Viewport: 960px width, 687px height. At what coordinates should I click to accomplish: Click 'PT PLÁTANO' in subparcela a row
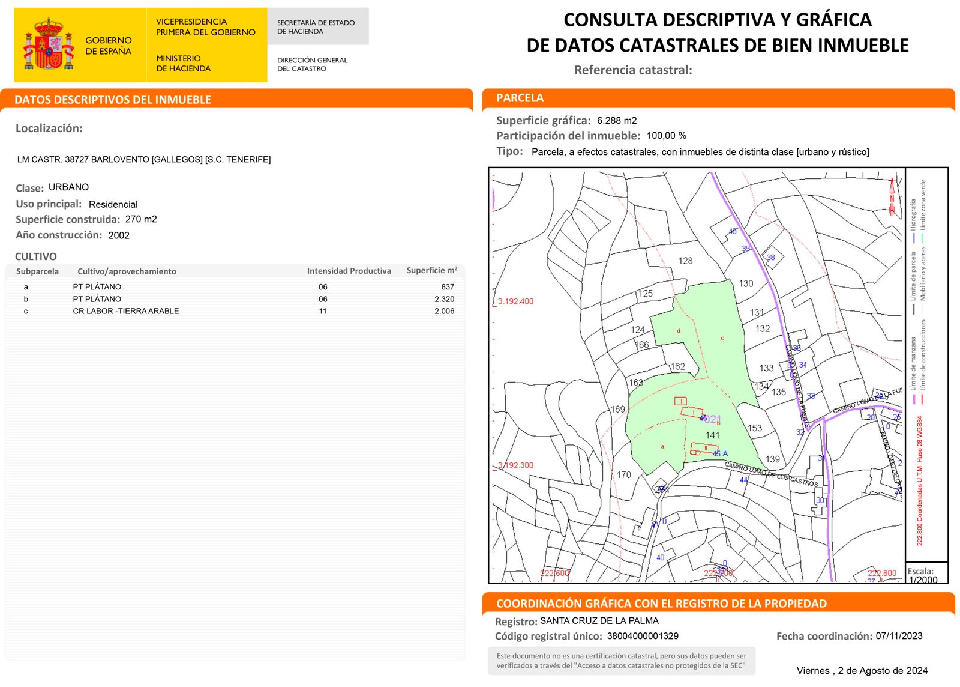97,287
